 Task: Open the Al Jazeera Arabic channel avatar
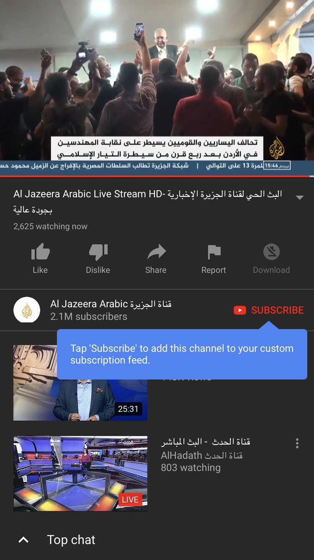(27, 310)
